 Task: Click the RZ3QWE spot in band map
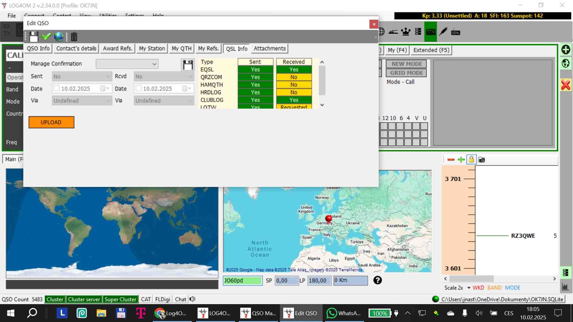point(523,236)
